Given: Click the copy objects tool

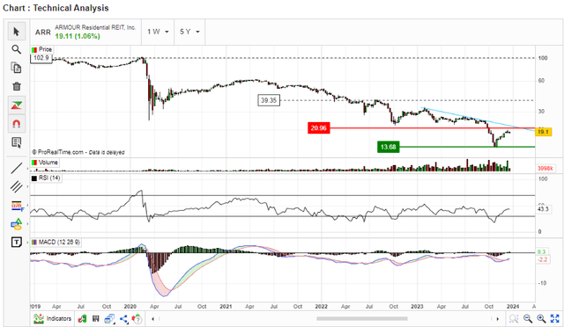Looking at the screenshot, I should pyautogui.click(x=16, y=68).
